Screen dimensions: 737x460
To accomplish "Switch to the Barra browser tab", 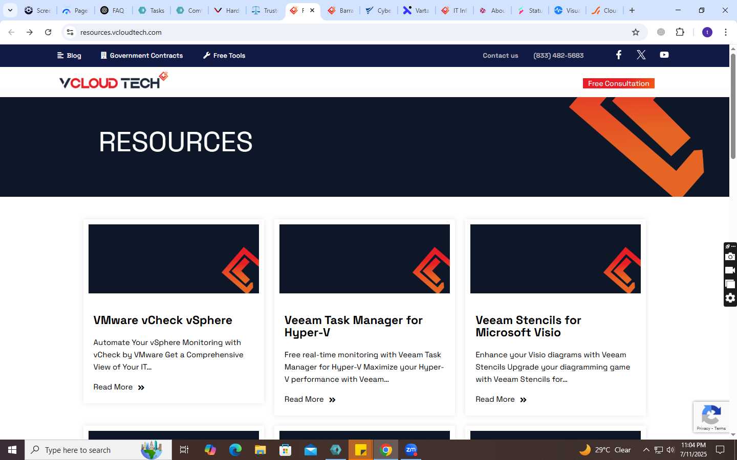I will click(341, 10).
